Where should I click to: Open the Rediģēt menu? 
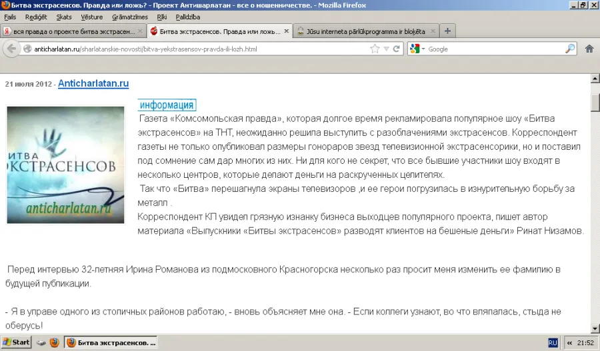tap(36, 17)
